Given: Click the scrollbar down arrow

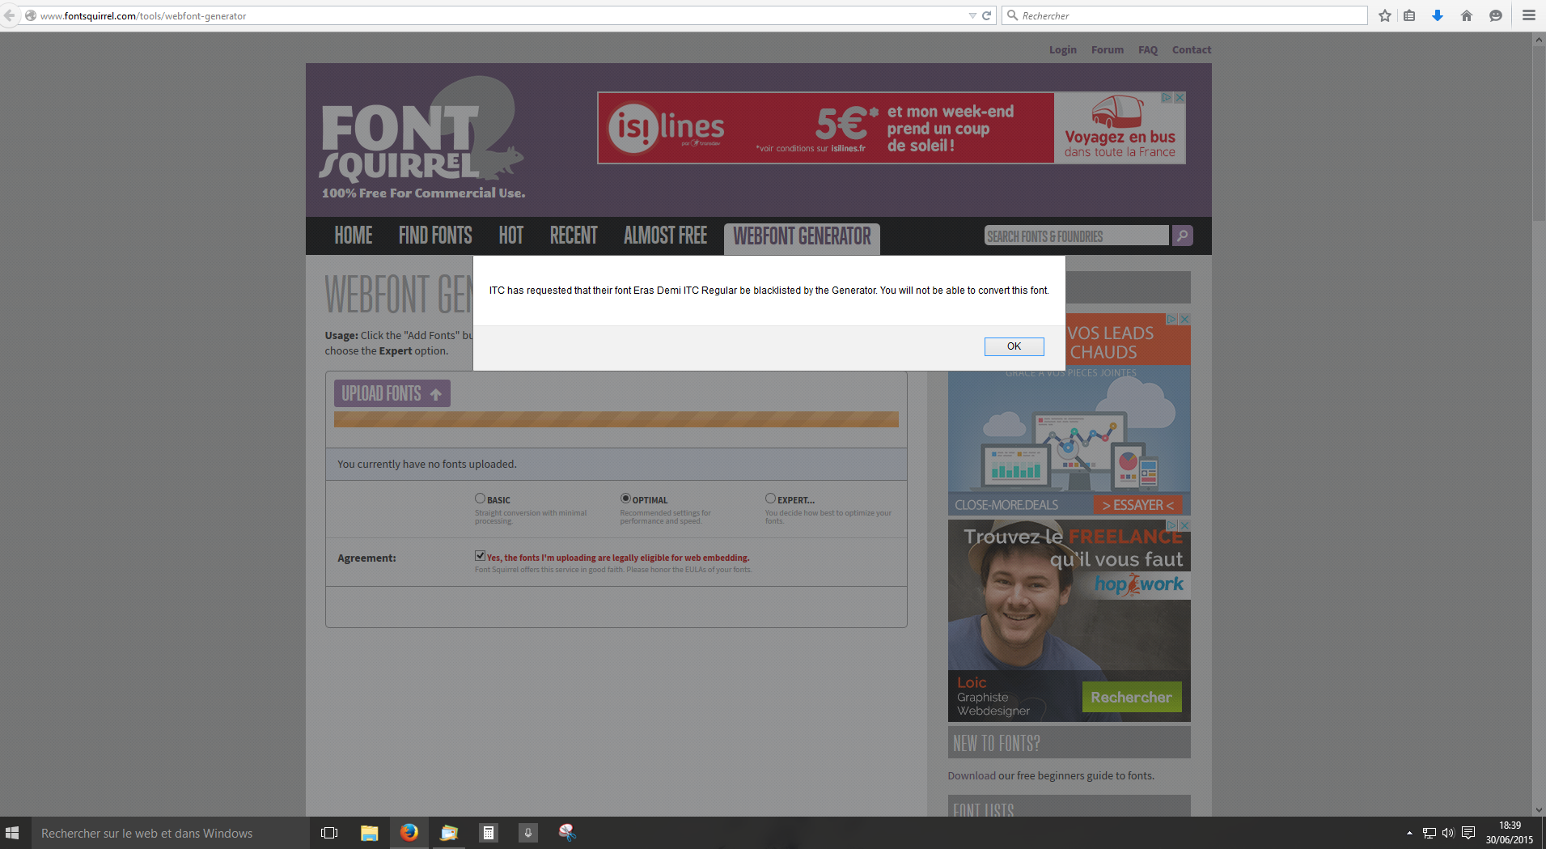Looking at the screenshot, I should (1539, 810).
